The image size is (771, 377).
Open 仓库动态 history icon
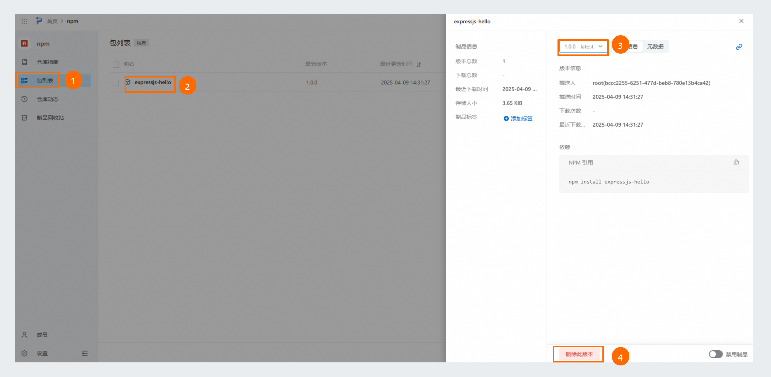point(25,99)
